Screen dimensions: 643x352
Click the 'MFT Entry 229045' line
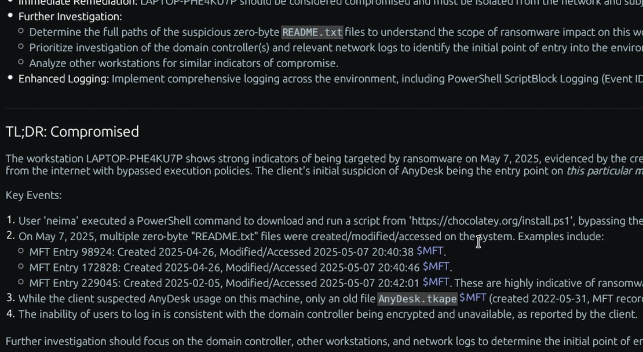336,283
